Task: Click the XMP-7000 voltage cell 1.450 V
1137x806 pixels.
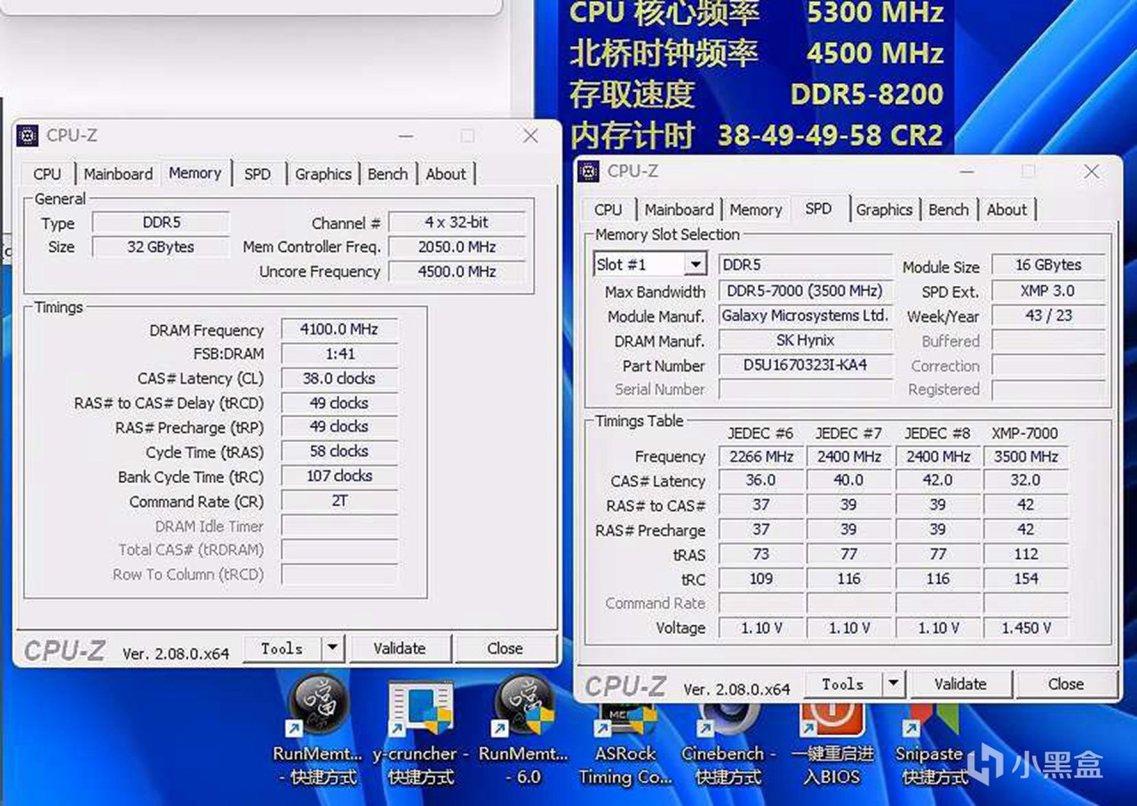Action: [1026, 628]
